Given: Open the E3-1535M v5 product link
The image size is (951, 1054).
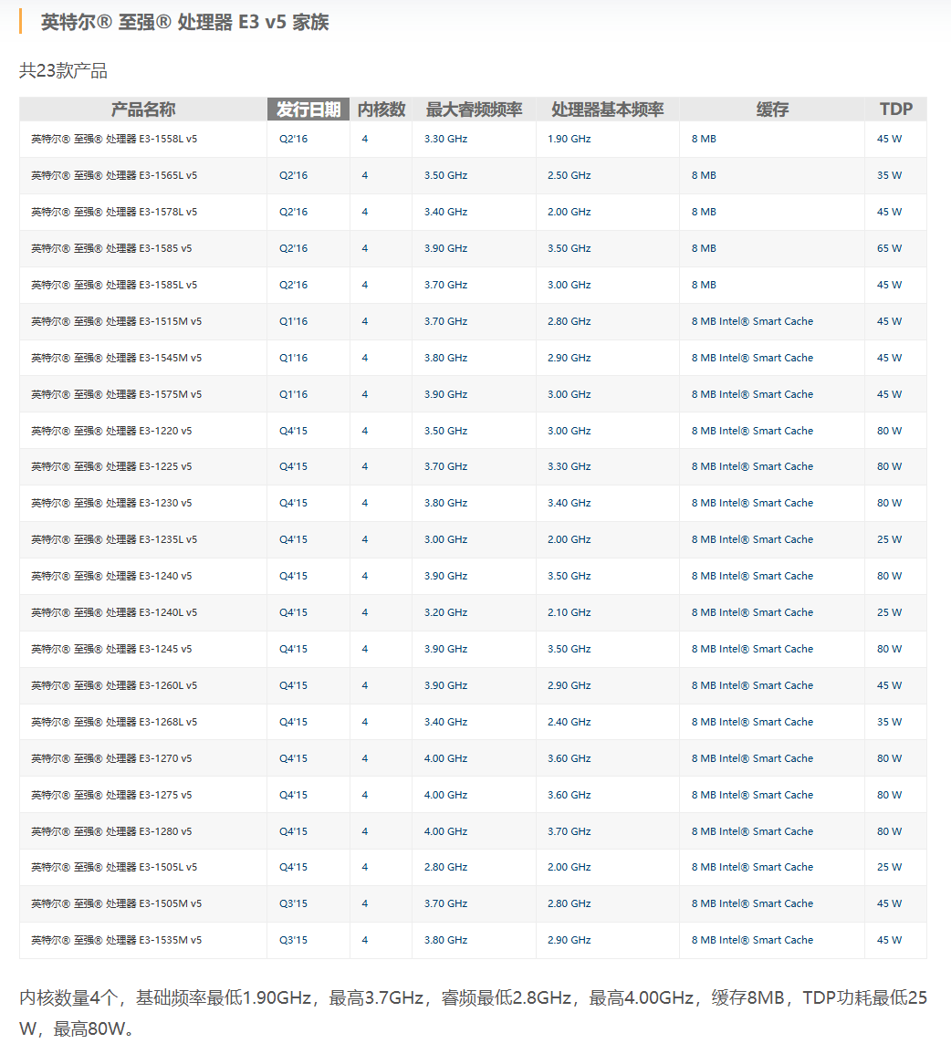Looking at the screenshot, I should coord(116,940).
